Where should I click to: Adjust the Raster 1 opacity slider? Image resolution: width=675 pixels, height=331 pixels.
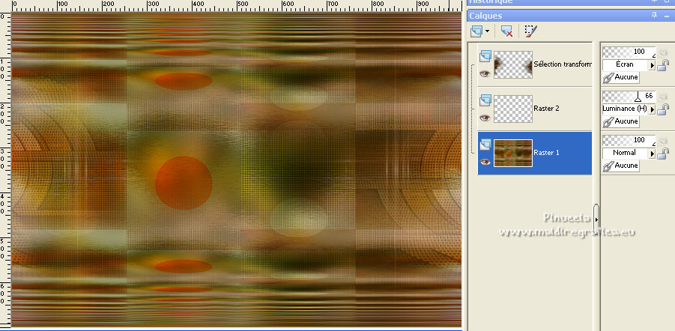[629, 140]
